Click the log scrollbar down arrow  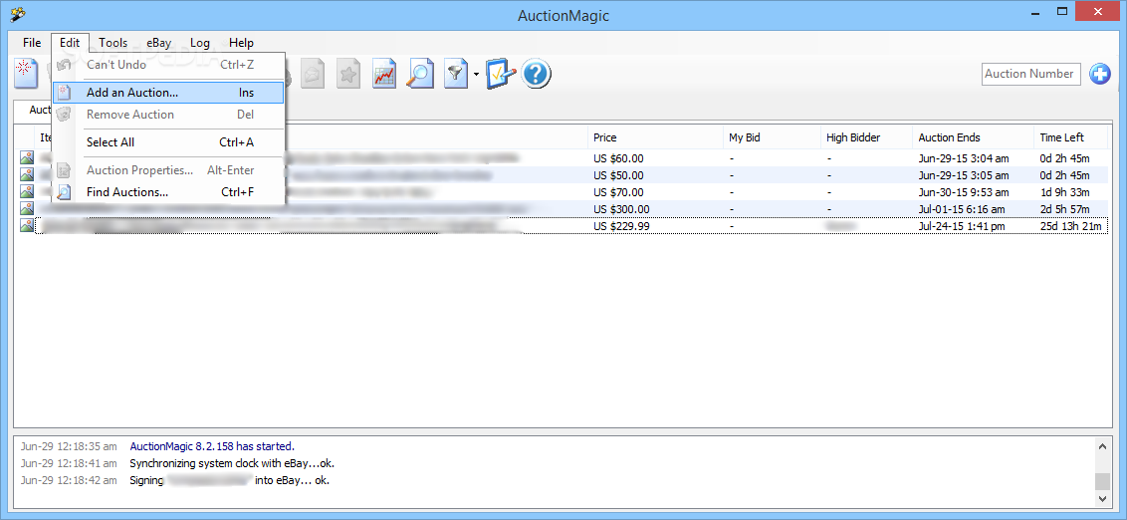click(x=1103, y=497)
